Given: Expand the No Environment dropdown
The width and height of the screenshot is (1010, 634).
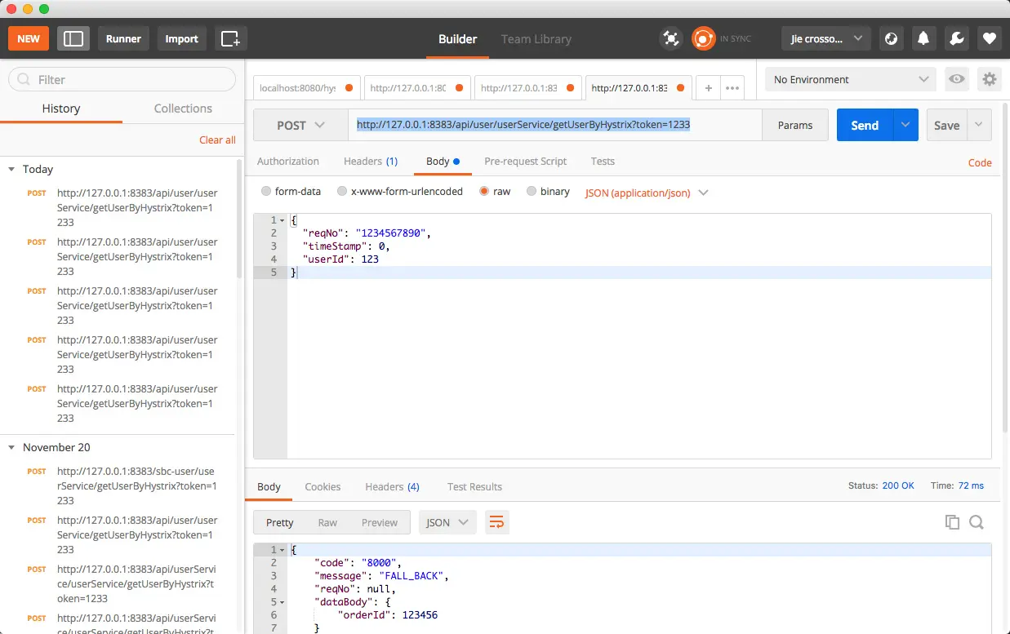Looking at the screenshot, I should (850, 79).
